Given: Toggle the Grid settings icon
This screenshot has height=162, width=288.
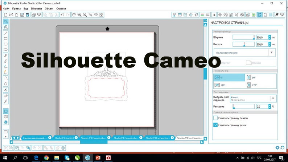Looking at the screenshot, I should (x=271, y=15).
